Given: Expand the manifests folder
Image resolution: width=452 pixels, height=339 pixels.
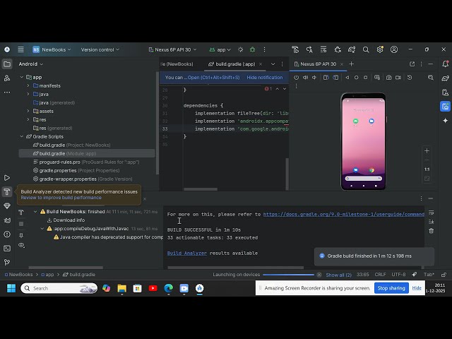Looking at the screenshot, I should coord(28,85).
